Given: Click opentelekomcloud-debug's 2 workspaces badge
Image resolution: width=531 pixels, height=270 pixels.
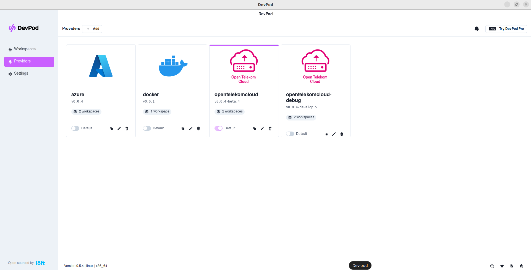Looking at the screenshot, I should coord(301,117).
